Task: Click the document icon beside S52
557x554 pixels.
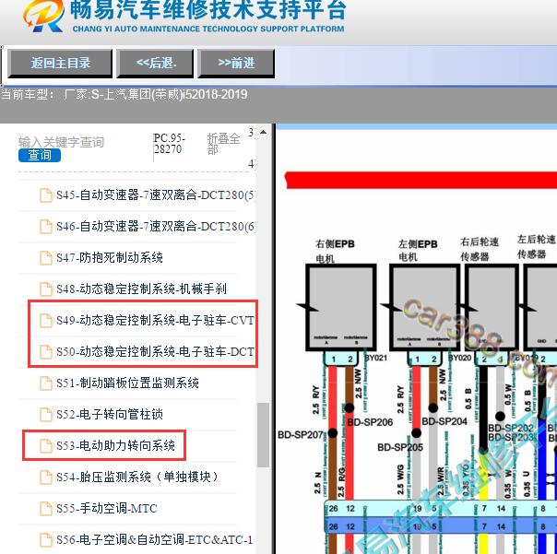Action: click(x=46, y=415)
